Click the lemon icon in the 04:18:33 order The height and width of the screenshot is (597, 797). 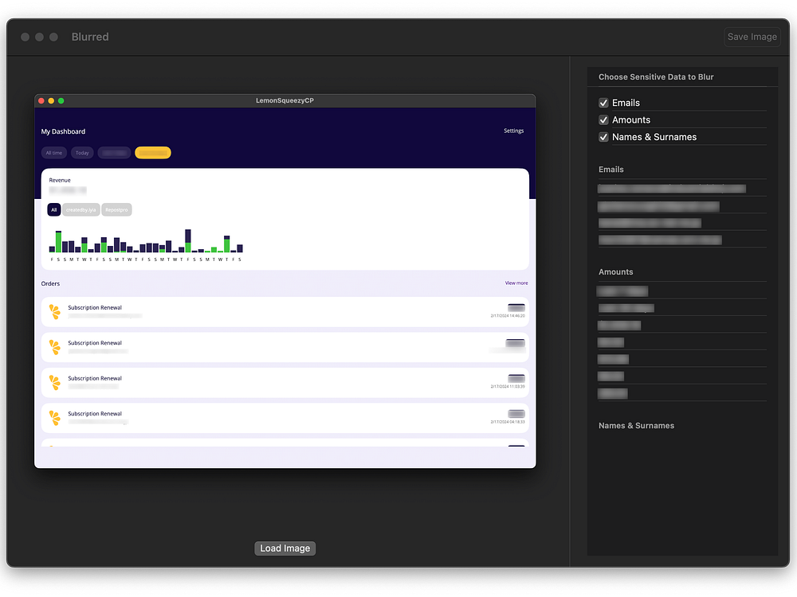(x=54, y=418)
